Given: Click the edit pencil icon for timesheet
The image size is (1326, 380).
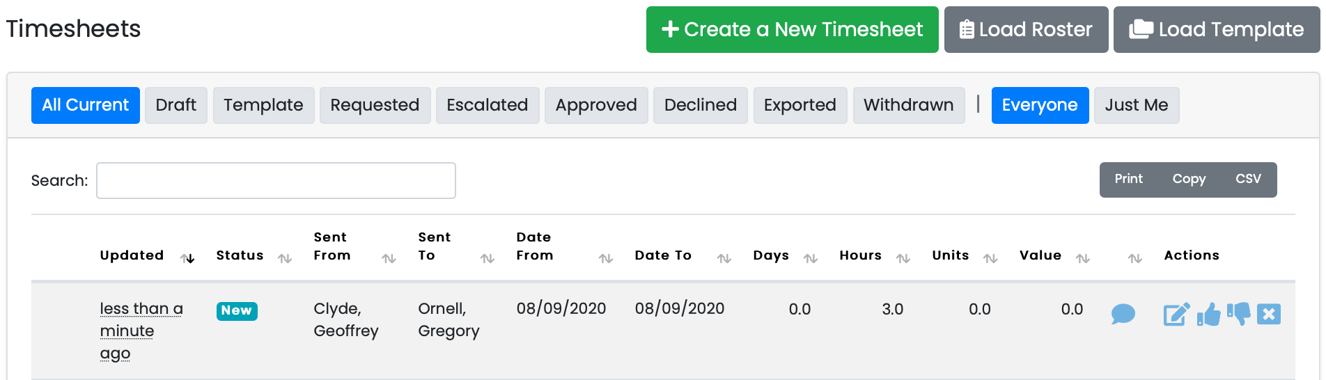Looking at the screenshot, I should pos(1176,315).
